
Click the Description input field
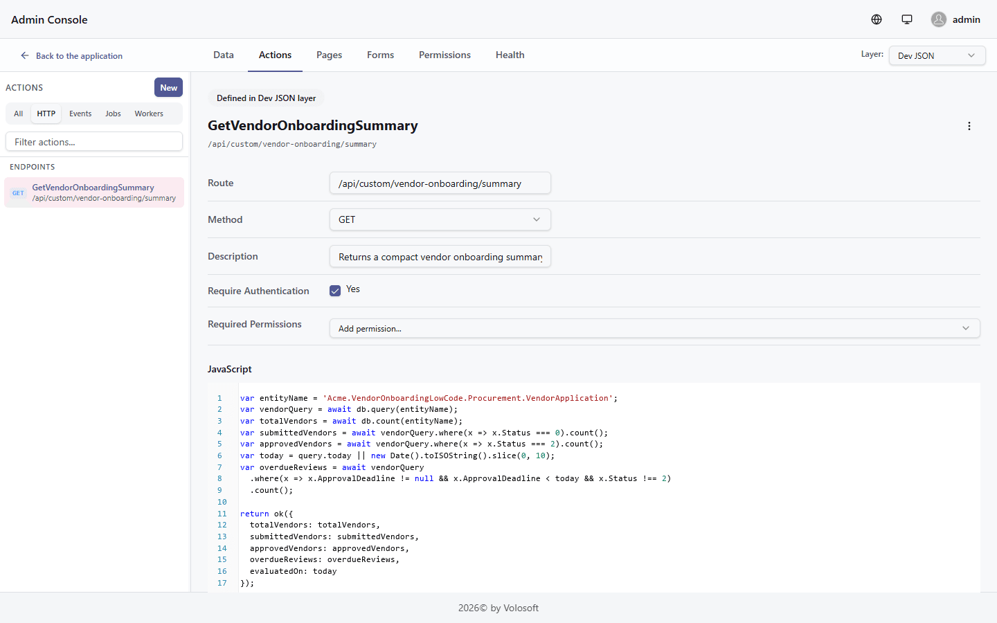click(440, 256)
